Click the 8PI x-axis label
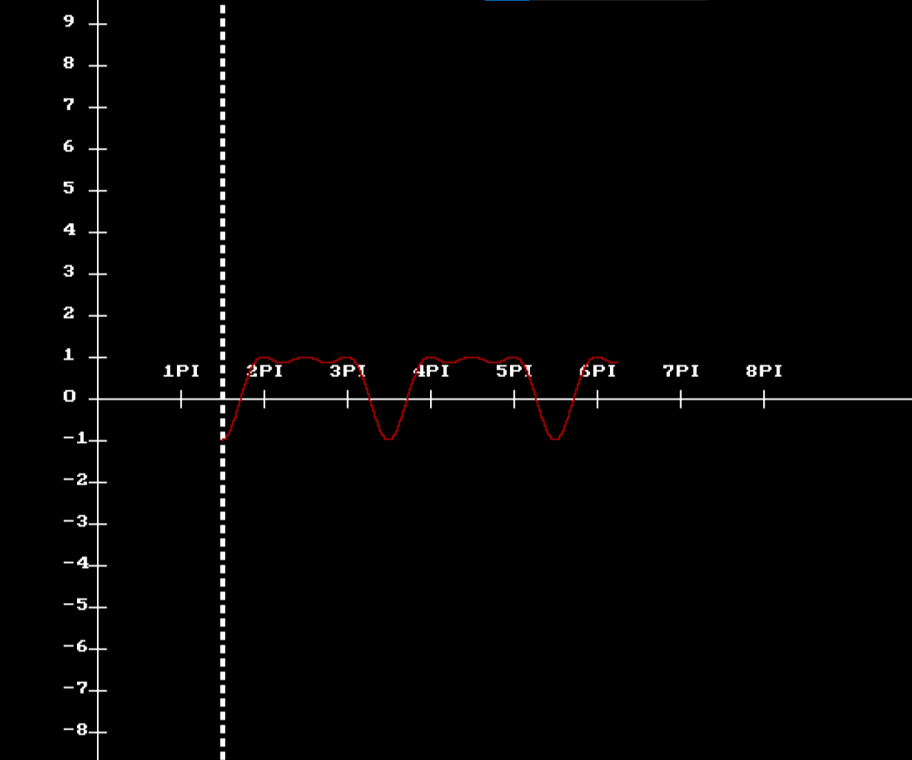 click(765, 371)
